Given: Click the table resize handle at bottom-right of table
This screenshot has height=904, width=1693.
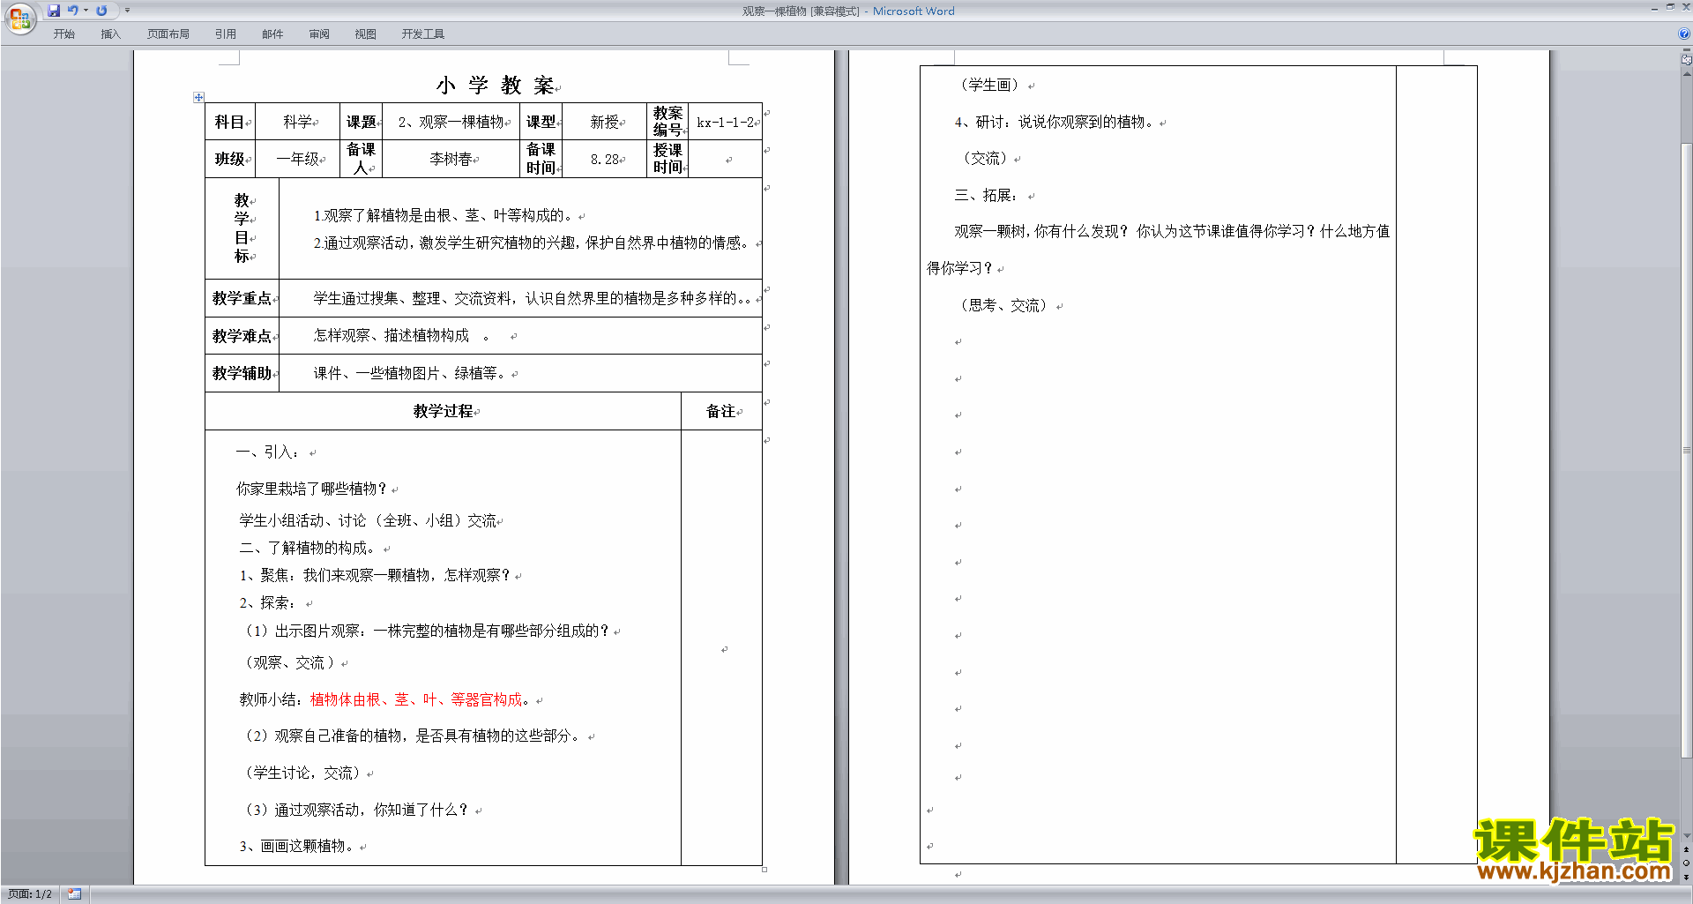Looking at the screenshot, I should pos(764,870).
